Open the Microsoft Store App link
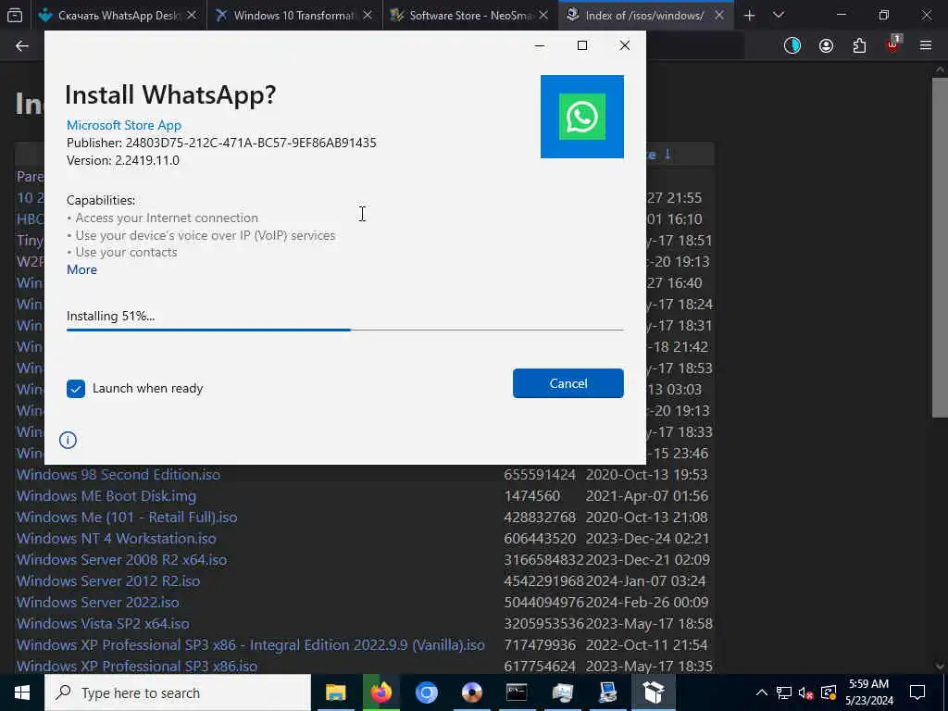This screenshot has width=948, height=711. (x=124, y=125)
